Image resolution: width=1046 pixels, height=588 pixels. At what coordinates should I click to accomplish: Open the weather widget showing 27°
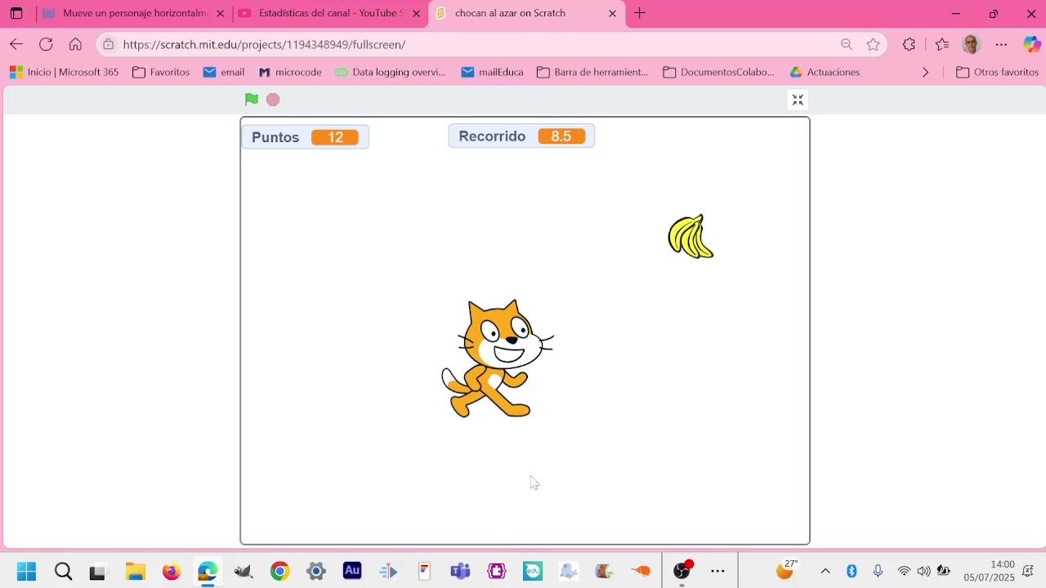[x=787, y=569]
